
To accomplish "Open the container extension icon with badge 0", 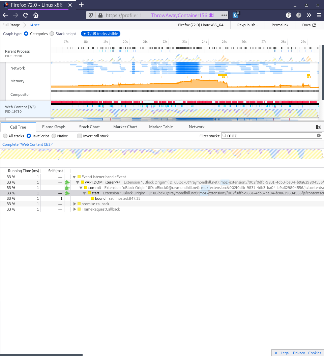I will pos(236,15).
